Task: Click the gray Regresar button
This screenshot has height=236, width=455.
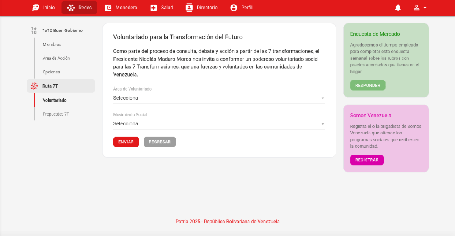Action: [160, 142]
